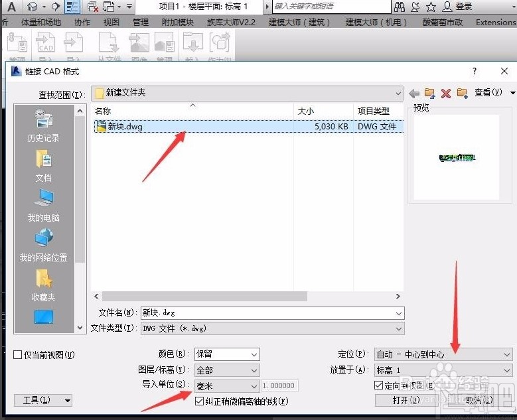This screenshot has height=420, width=517.
Task: Click the Desktop icon at bottom of places list
Action: 44,317
